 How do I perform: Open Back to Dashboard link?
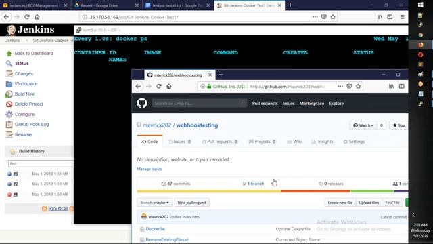(x=34, y=53)
